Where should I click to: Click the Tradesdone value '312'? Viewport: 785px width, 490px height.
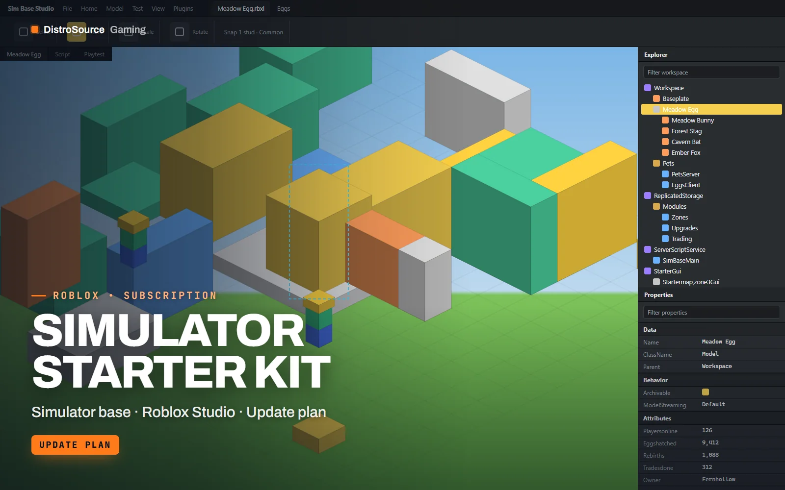click(707, 467)
